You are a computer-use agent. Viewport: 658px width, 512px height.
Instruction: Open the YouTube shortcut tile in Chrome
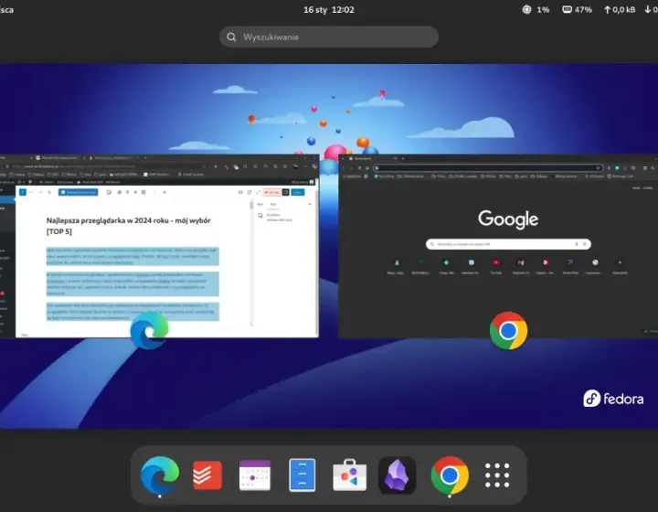[x=496, y=266]
